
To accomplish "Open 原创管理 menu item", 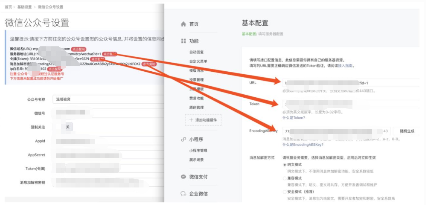I will (x=196, y=107).
